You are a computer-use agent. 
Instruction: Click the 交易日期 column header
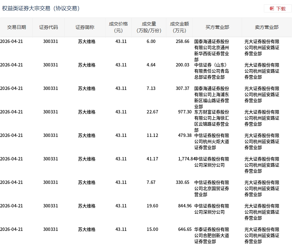pyautogui.click(x=16, y=27)
